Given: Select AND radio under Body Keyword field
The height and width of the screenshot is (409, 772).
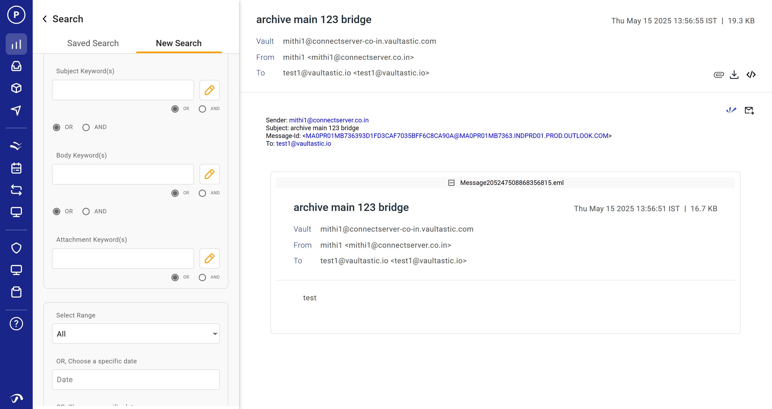Looking at the screenshot, I should 202,193.
